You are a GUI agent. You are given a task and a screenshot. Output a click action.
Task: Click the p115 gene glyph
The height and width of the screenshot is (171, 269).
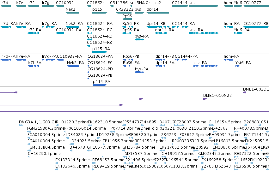pyautogui.click(x=100, y=13)
